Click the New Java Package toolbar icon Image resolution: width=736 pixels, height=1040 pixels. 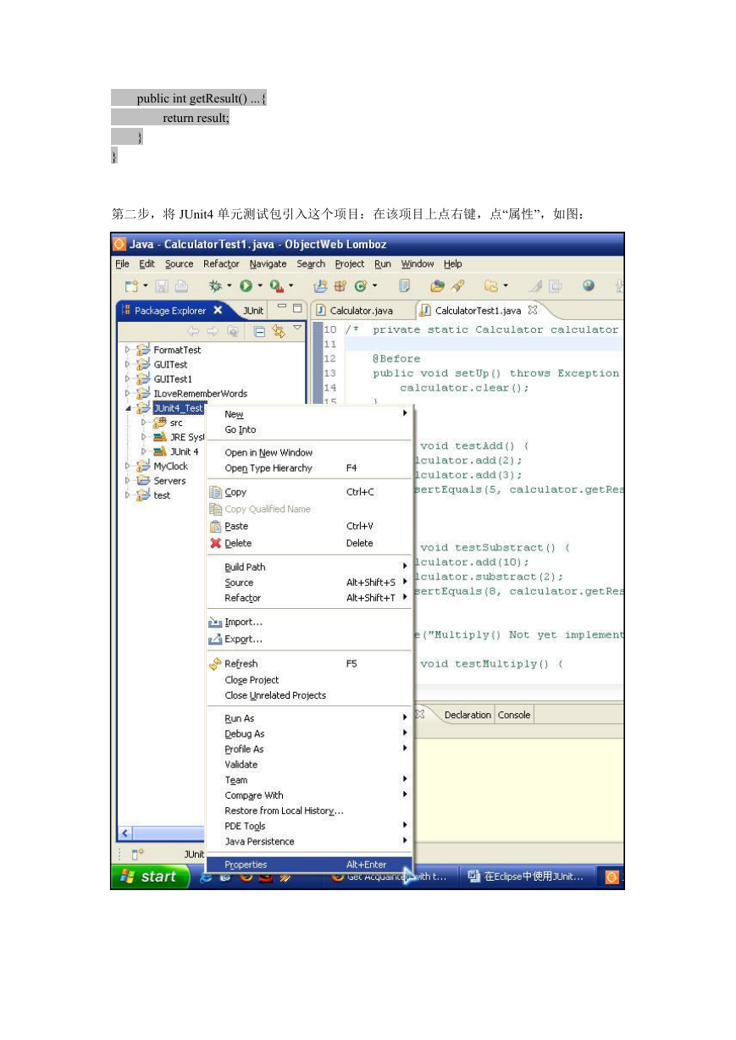click(340, 287)
